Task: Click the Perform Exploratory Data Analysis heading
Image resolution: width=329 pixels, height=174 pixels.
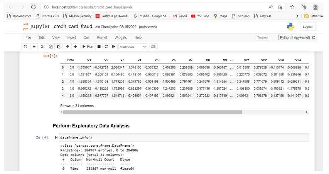Action: point(91,125)
